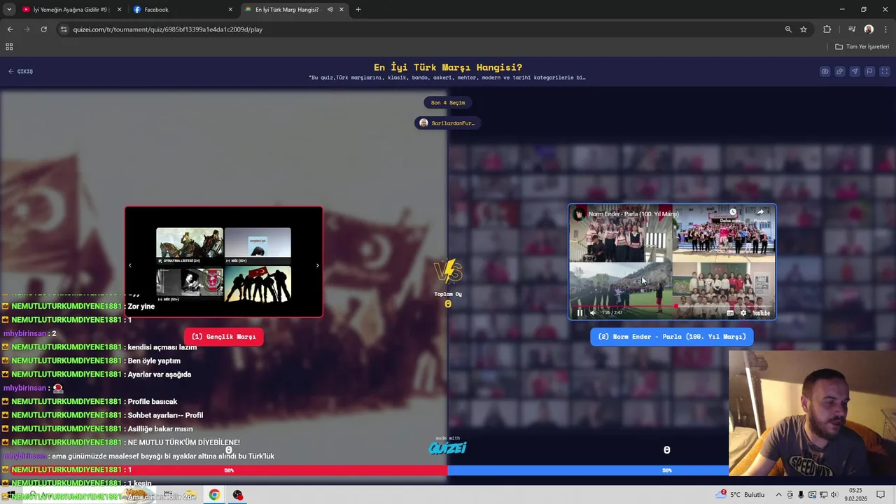Open Chrome three-dot menu
The height and width of the screenshot is (504, 896).
885,29
